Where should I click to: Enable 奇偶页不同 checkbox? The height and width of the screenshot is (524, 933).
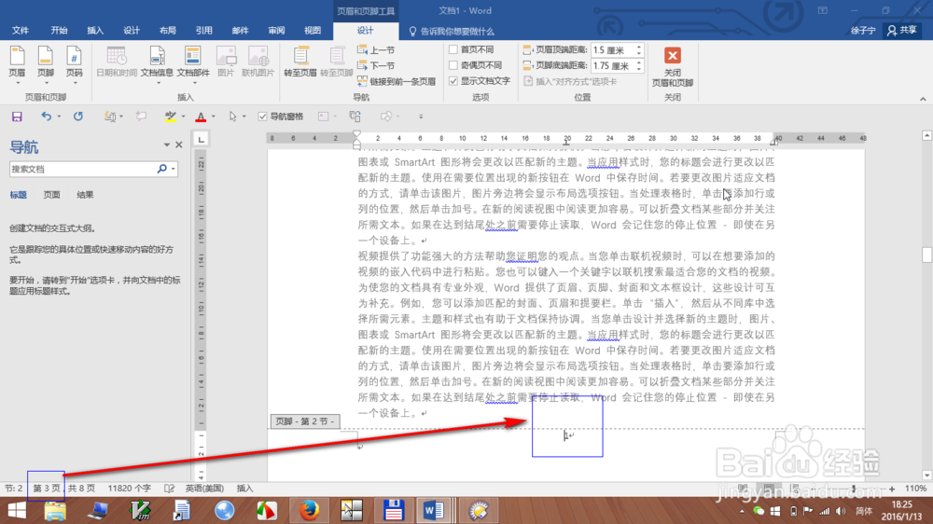(453, 65)
